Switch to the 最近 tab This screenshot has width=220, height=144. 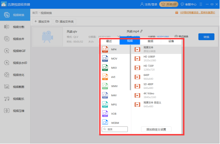click(109, 41)
